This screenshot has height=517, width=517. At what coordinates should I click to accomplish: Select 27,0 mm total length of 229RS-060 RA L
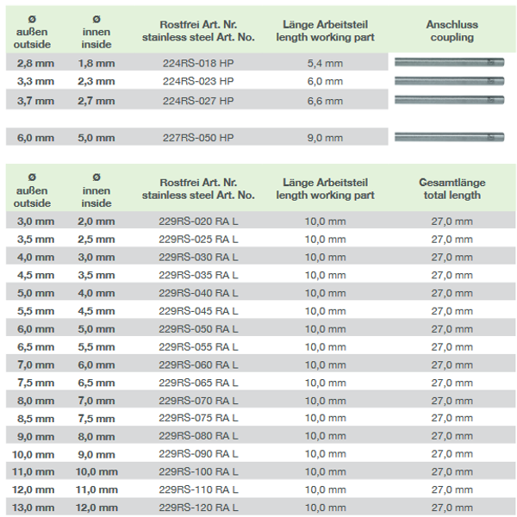point(452,364)
